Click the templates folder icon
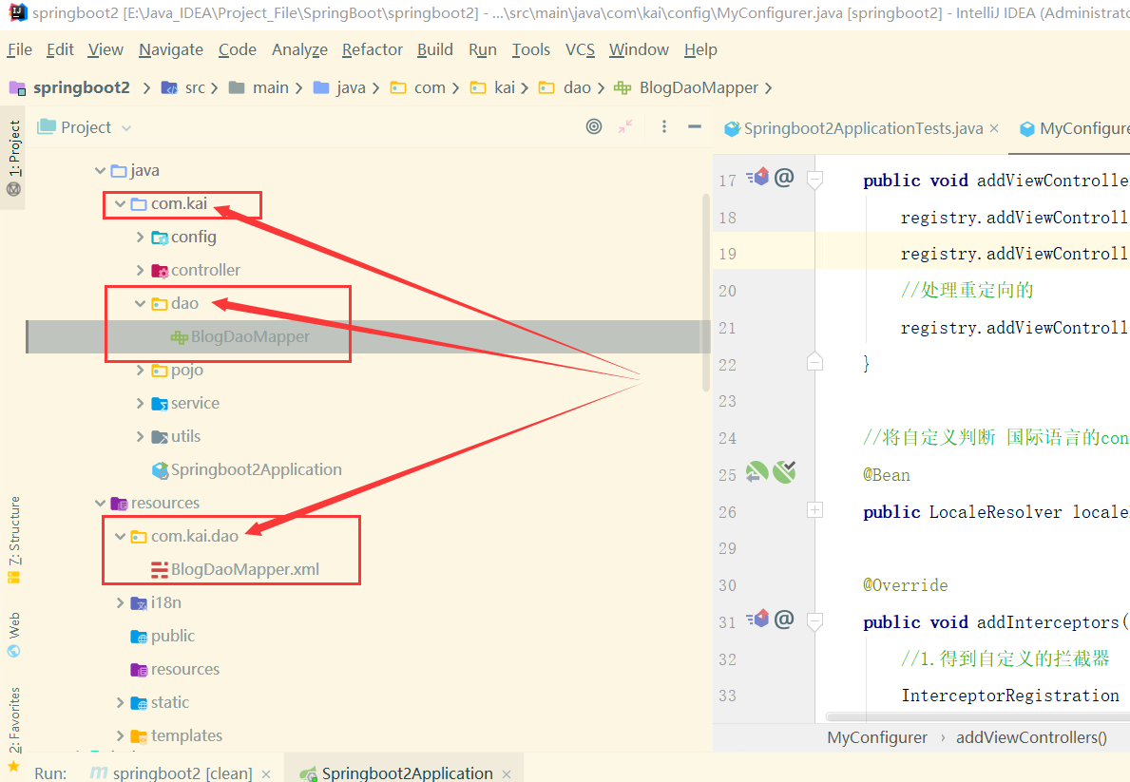 (x=139, y=735)
